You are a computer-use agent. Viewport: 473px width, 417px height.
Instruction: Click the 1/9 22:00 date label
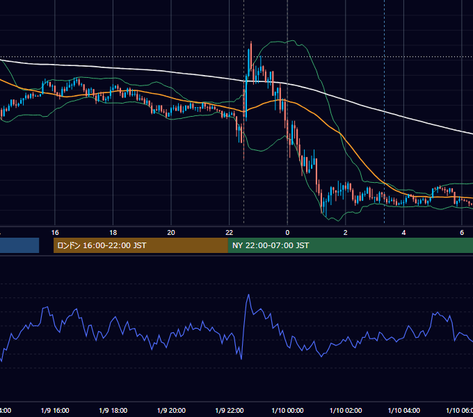(x=230, y=410)
